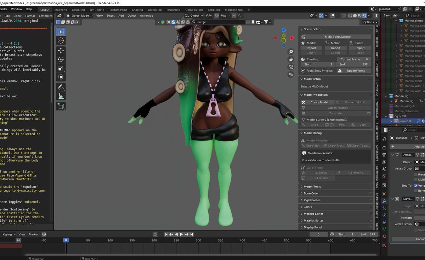Switch viewport to Rendered shading mode
The height and width of the screenshot is (260, 425).
pyautogui.click(x=364, y=16)
